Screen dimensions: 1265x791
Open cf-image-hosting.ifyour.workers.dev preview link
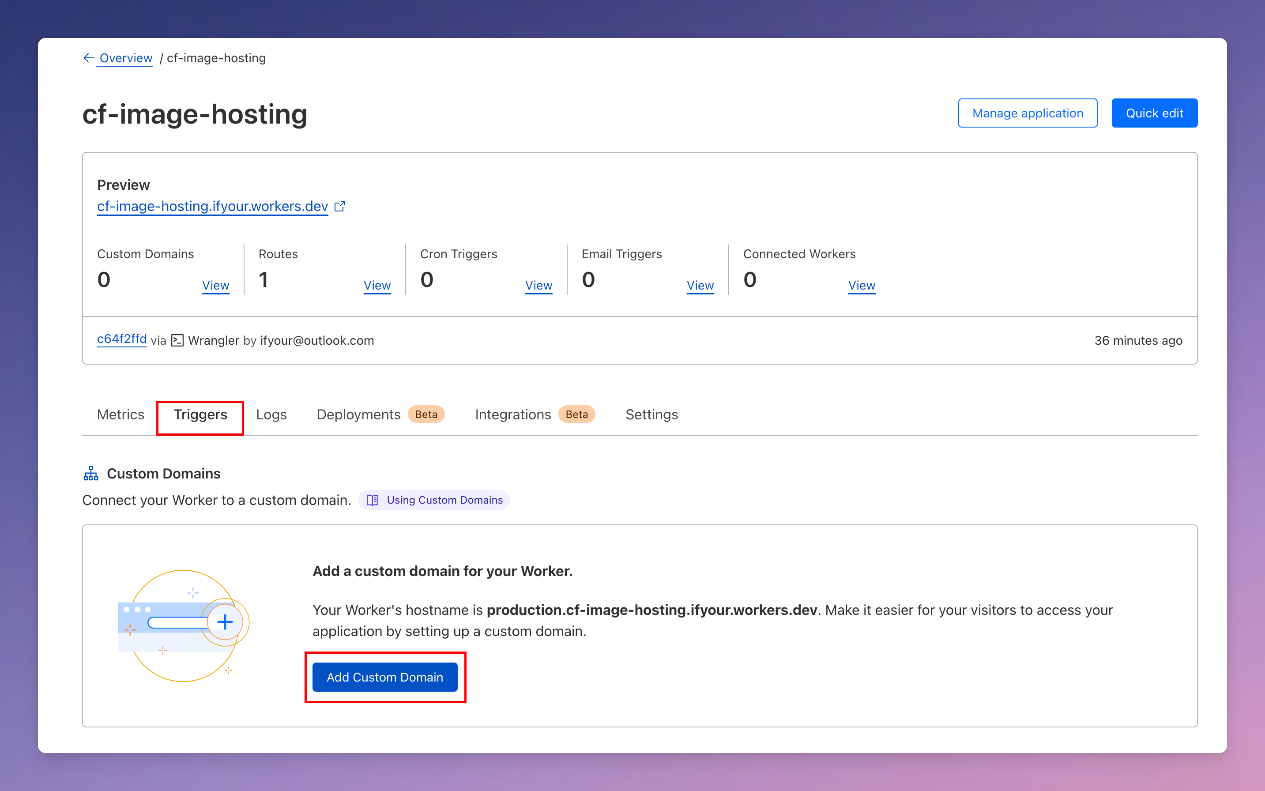tap(212, 207)
